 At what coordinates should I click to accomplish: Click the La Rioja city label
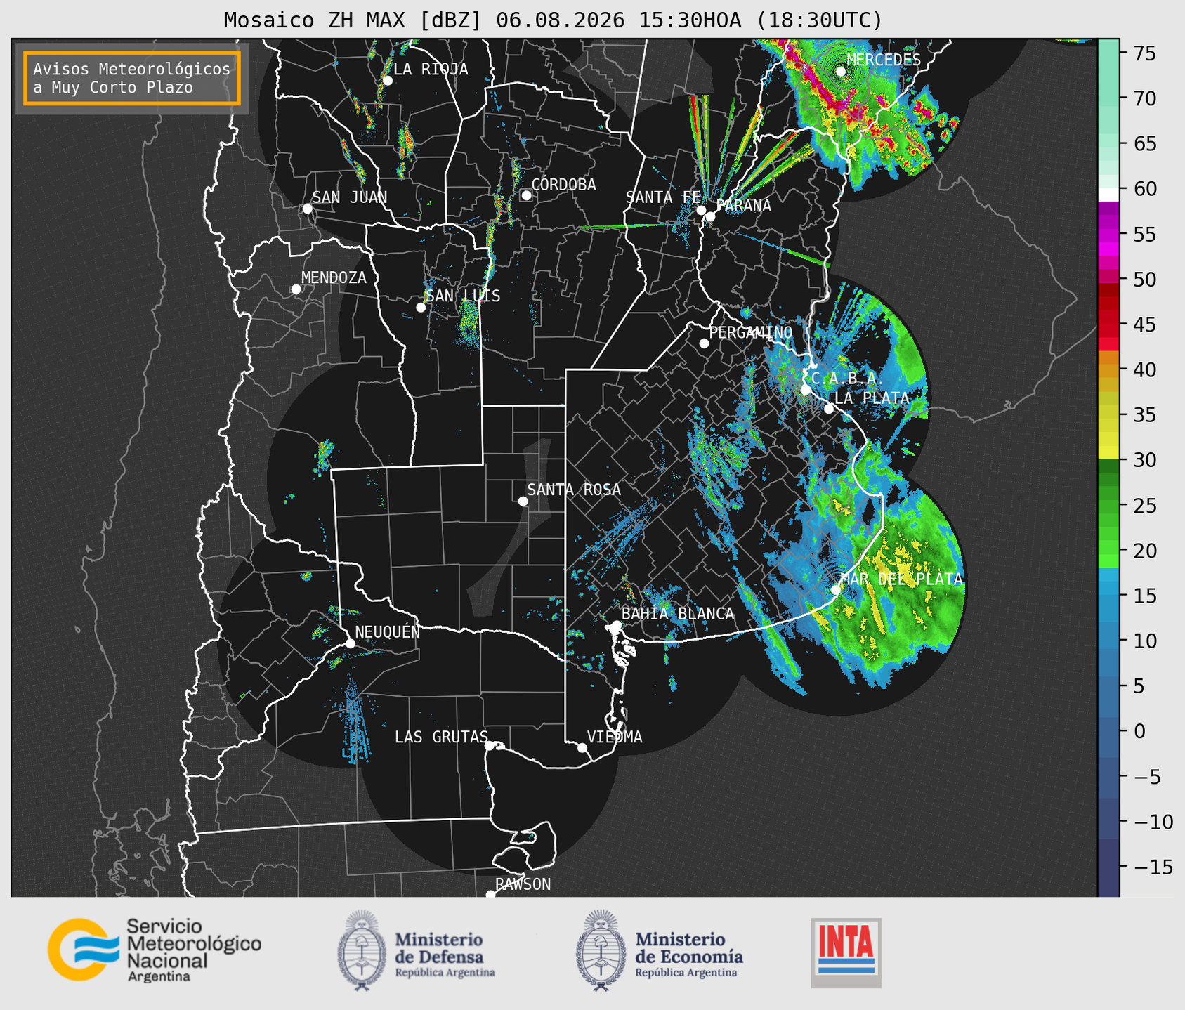[431, 69]
